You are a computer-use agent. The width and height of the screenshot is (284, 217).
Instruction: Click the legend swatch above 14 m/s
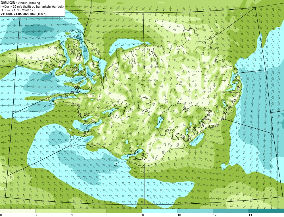point(266,211)
